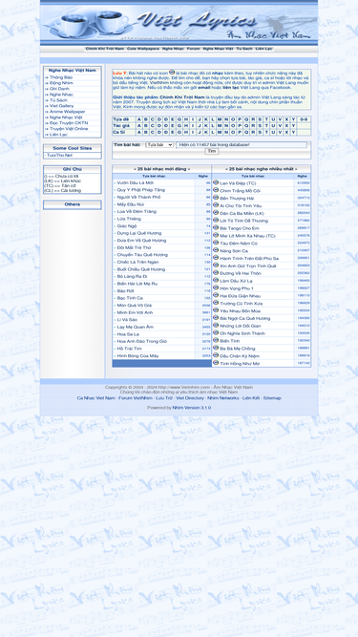The width and height of the screenshot is (358, 637).
Task: Click the music icon beside Hành Trình Trên Đất Phù Sa
Action: click(216, 258)
